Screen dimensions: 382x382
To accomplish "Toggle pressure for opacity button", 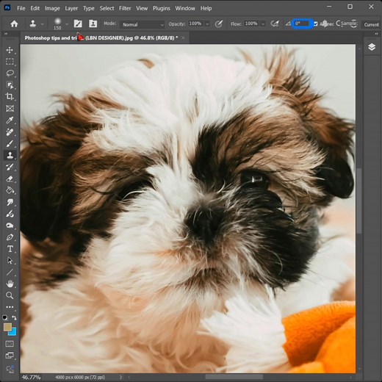I will pyautogui.click(x=219, y=24).
